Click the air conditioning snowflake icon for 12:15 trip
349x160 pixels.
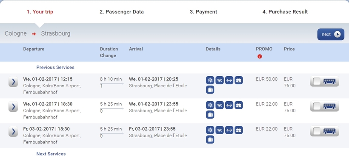[x=210, y=80]
